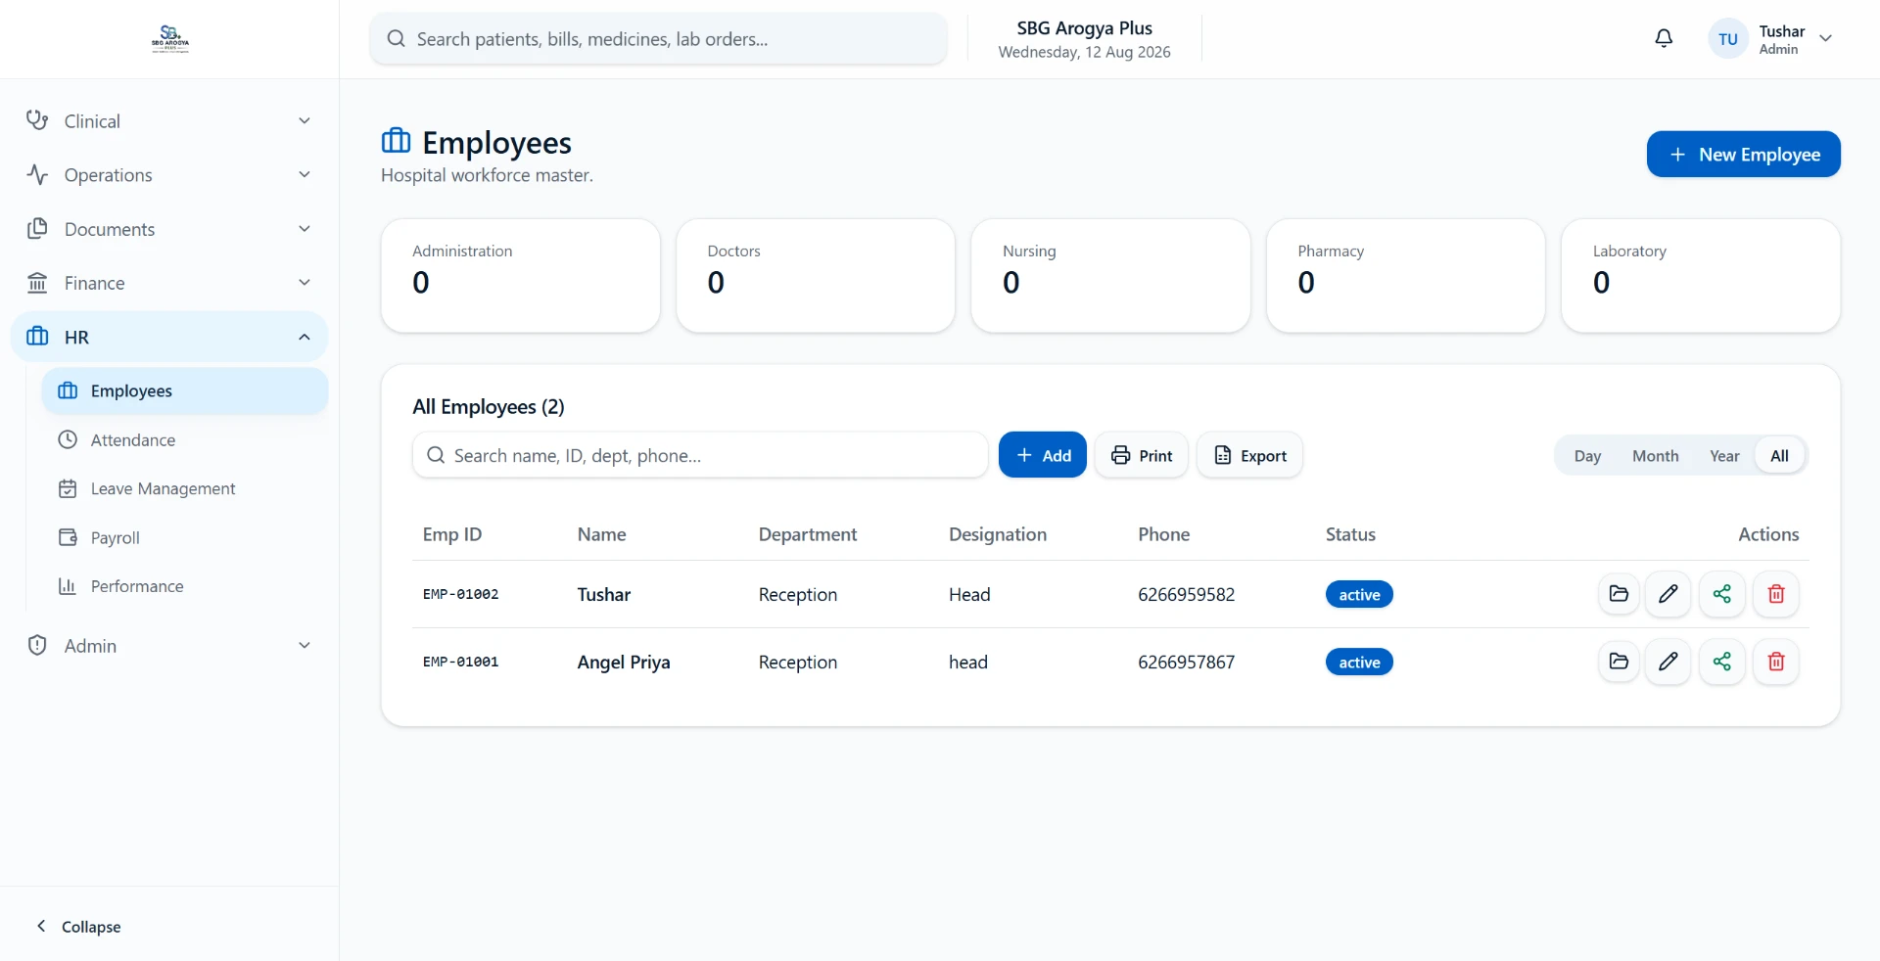Select the Month filter
The image size is (1880, 961).
(1655, 456)
